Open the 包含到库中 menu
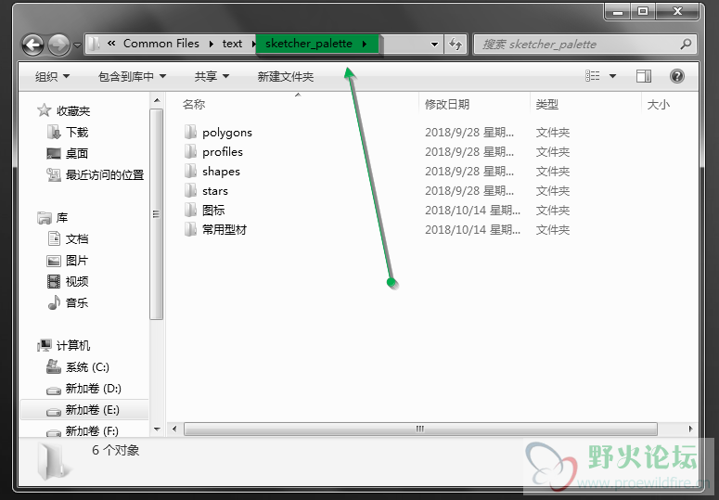This screenshot has width=719, height=500. [x=132, y=77]
